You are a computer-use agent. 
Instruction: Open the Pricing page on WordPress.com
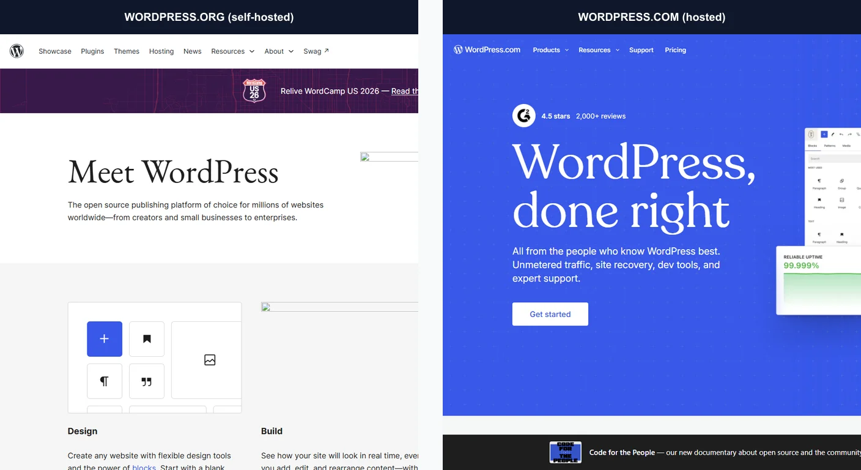pyautogui.click(x=675, y=50)
